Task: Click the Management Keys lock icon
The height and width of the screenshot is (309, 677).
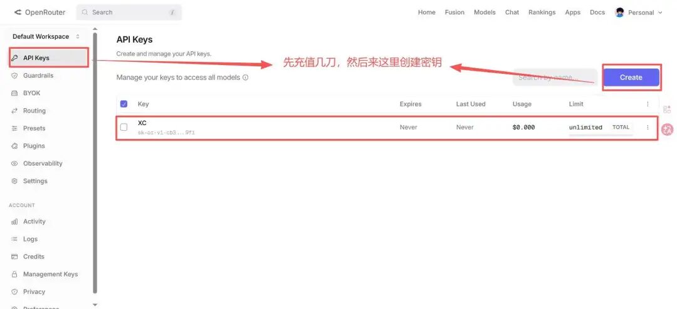Action: (x=14, y=274)
